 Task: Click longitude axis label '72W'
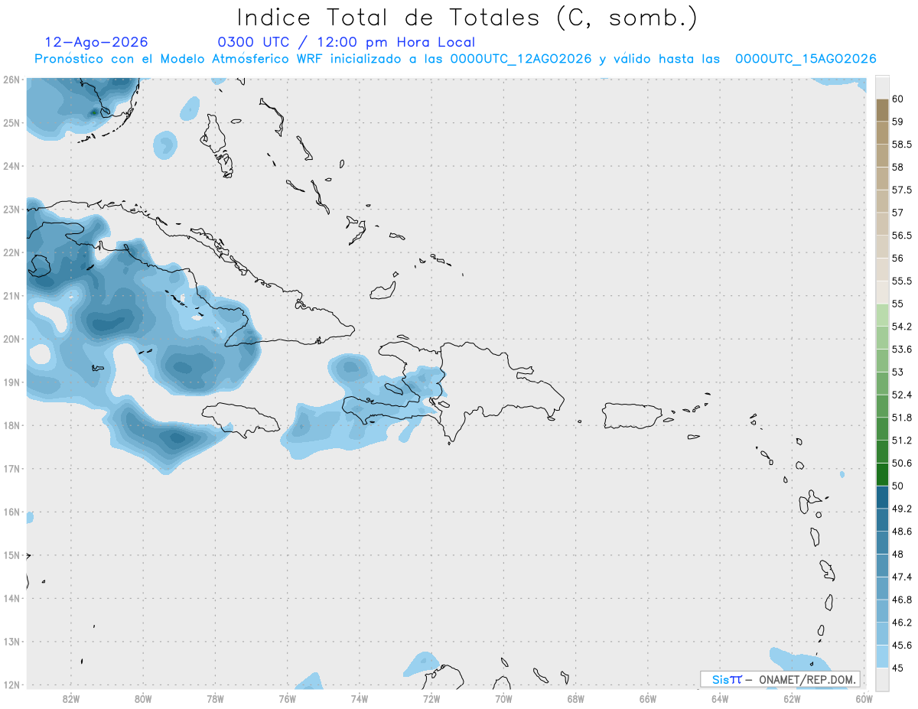[x=431, y=698]
